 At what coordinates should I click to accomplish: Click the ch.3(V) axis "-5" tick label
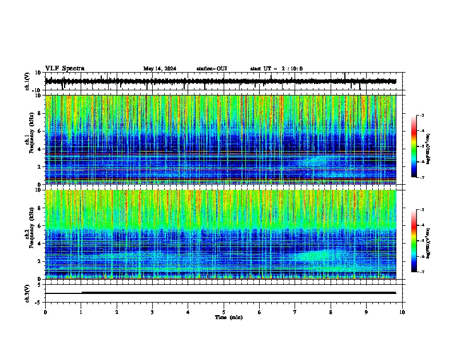click(38, 303)
